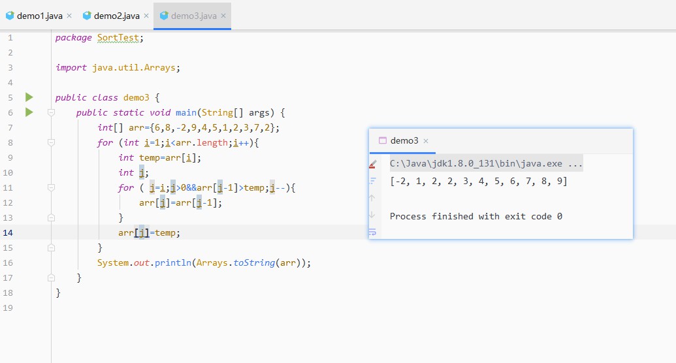Collapse the inner for loop fold at line 11

coord(51,187)
